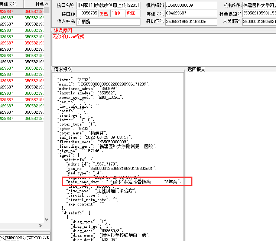Click the error text 无效的Json格式!
This screenshot has height=241, width=276.
tap(69, 37)
